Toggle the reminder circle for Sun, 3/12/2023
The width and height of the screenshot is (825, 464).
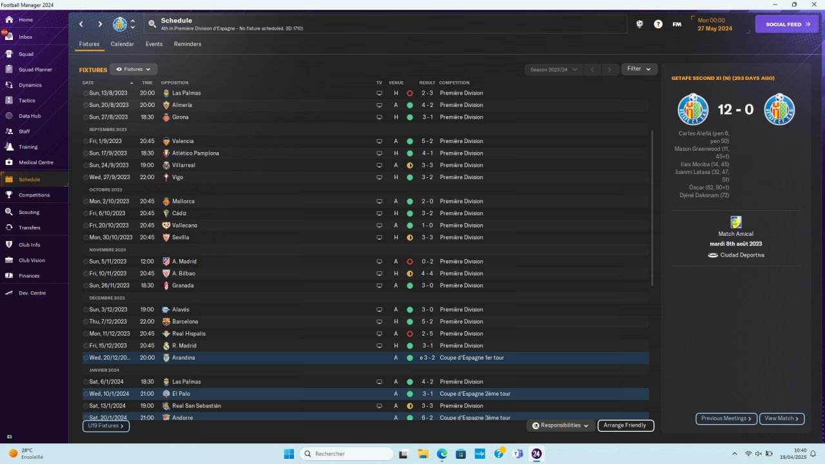[86, 310]
